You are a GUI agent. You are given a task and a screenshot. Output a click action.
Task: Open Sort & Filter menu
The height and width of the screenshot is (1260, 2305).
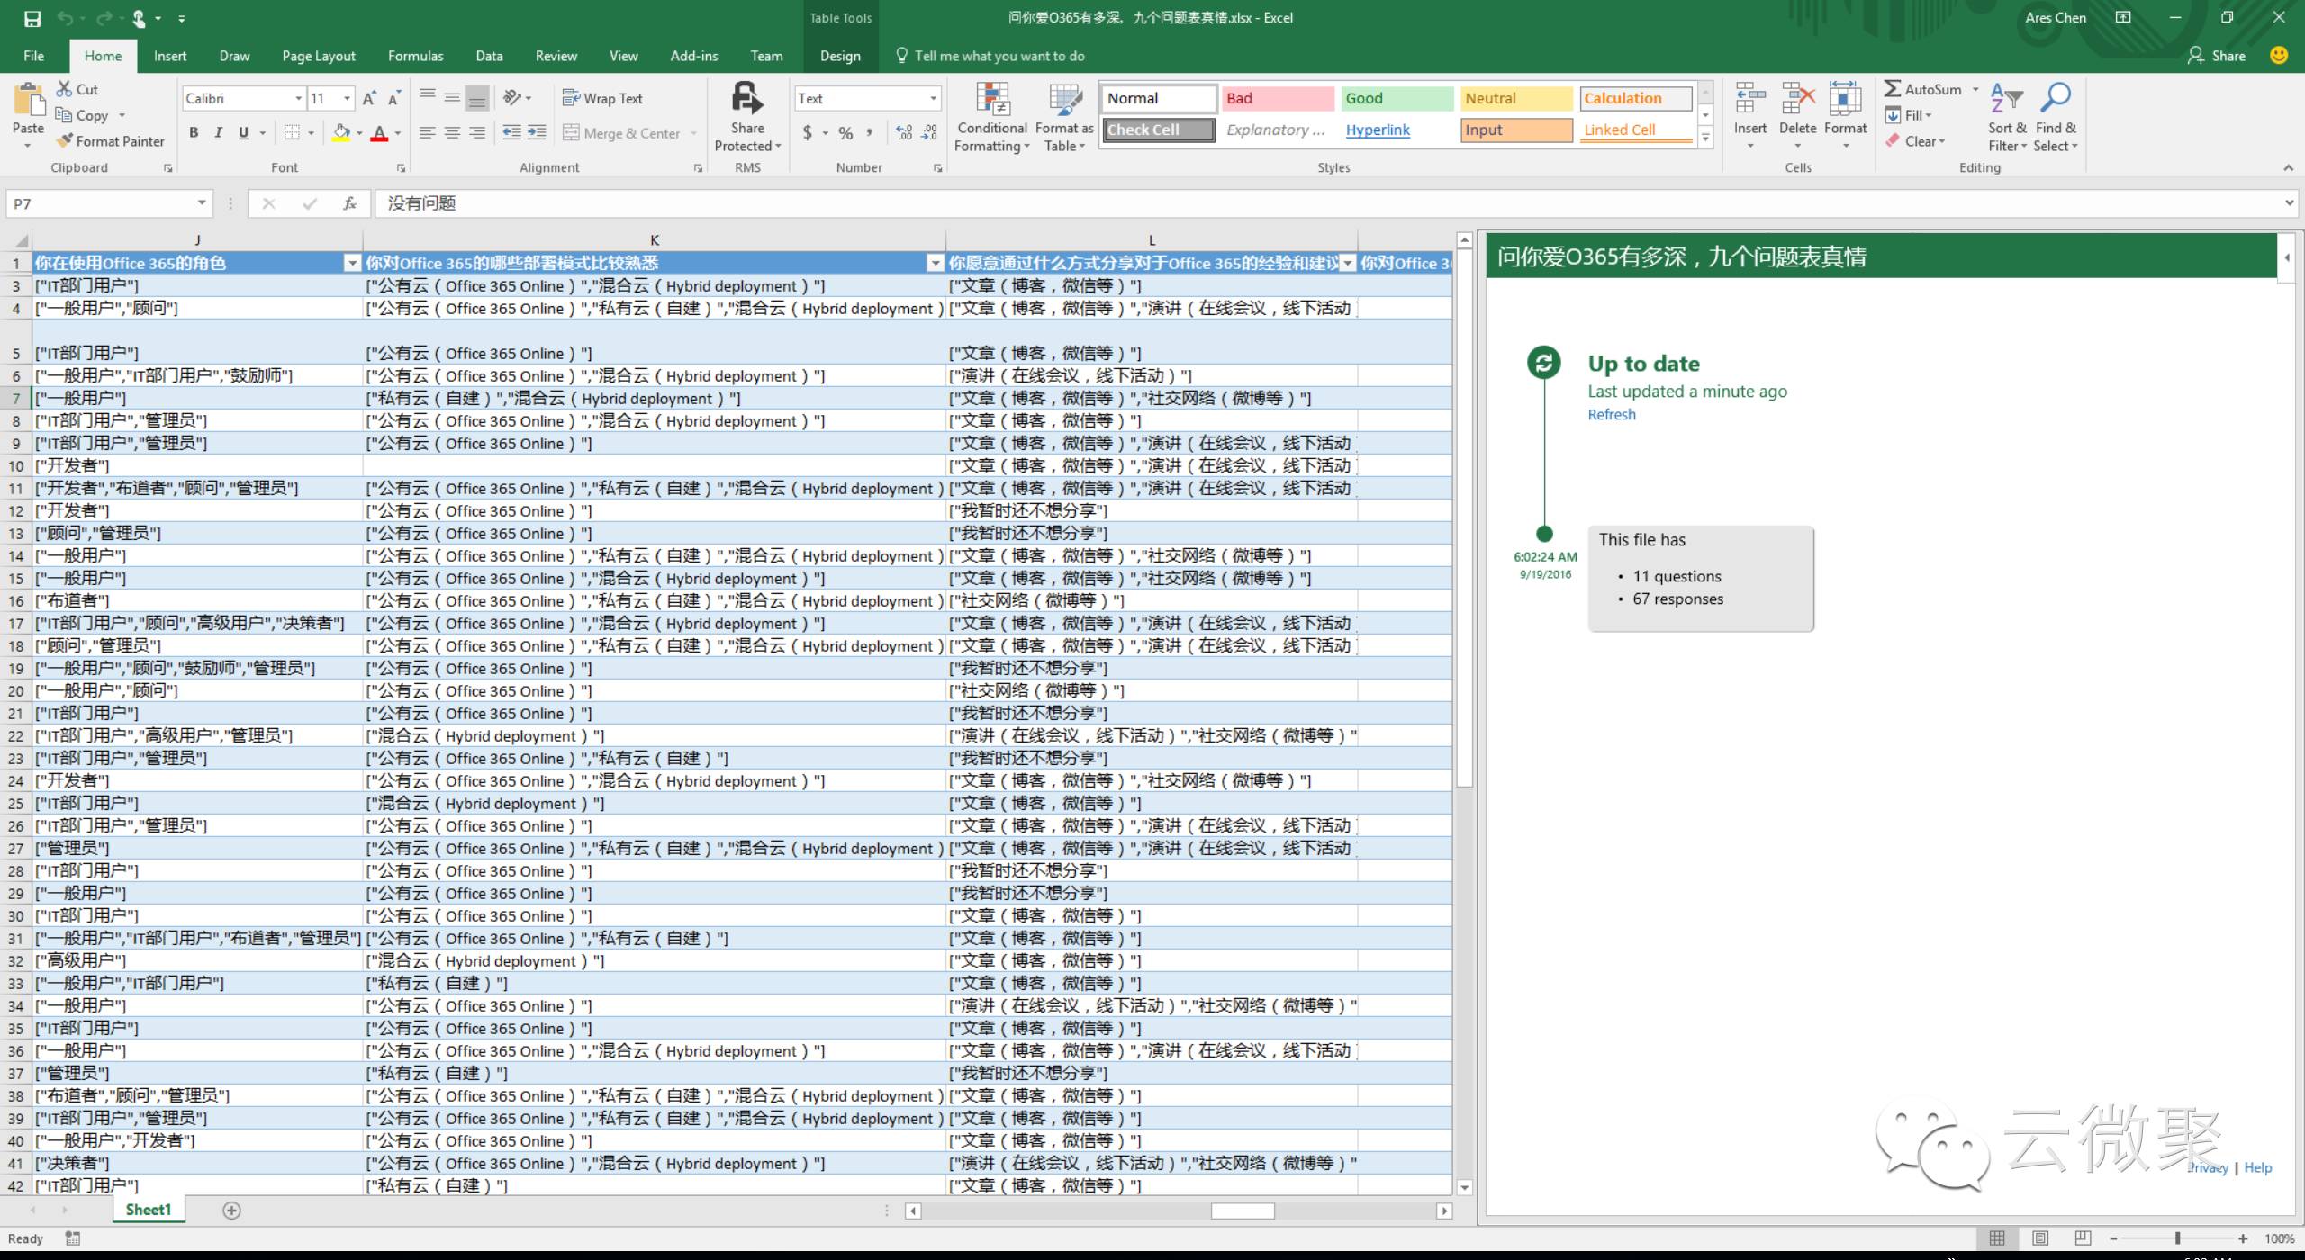pyautogui.click(x=2007, y=117)
